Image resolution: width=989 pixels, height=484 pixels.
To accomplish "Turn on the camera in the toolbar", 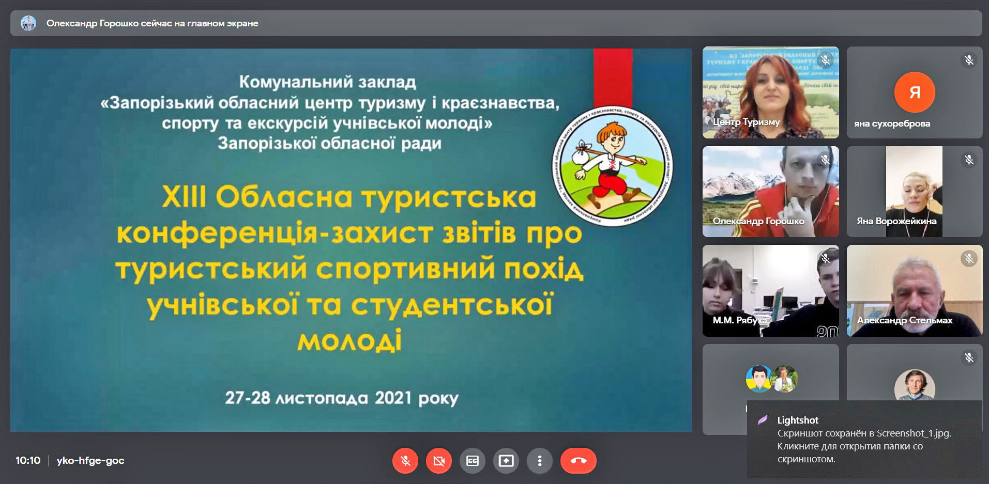I will [x=438, y=461].
